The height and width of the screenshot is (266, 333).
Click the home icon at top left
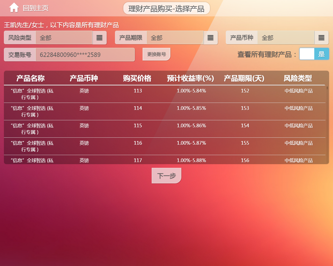tap(14, 8)
